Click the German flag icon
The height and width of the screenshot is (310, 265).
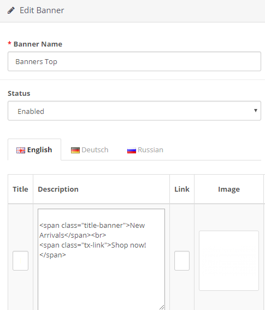point(75,150)
